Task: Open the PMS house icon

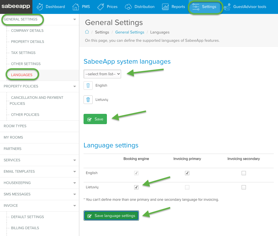Action: tap(76, 7)
